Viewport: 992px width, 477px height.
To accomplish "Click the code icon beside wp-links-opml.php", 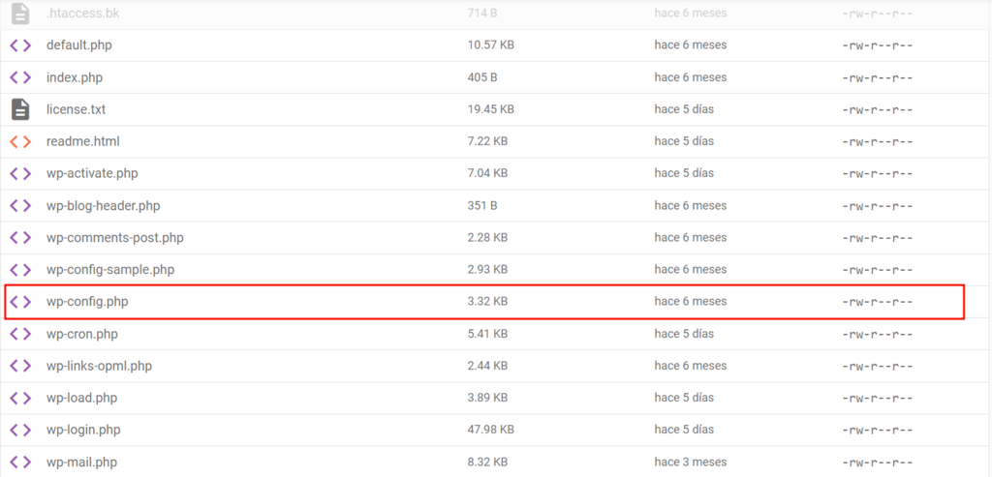I will (20, 366).
